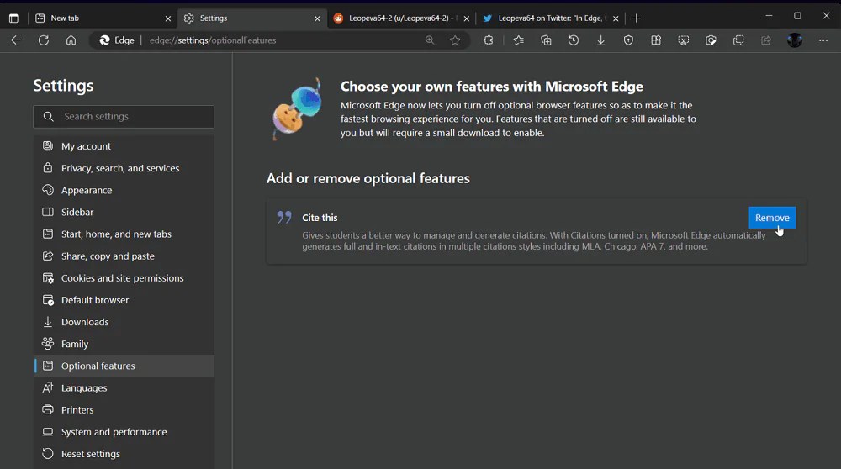The image size is (841, 469).
Task: Switch to the Settings tab
Action: click(251, 18)
